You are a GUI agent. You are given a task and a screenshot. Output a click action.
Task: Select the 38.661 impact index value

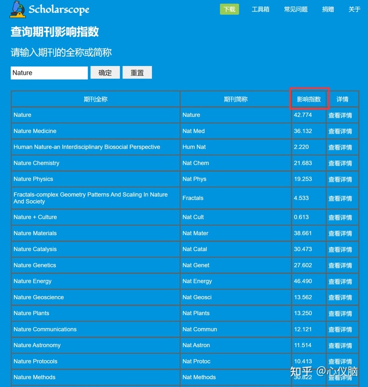click(x=303, y=233)
